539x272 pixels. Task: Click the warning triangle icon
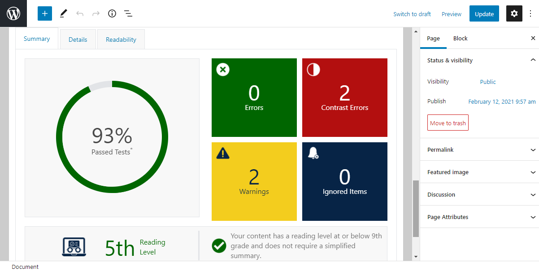point(223,154)
